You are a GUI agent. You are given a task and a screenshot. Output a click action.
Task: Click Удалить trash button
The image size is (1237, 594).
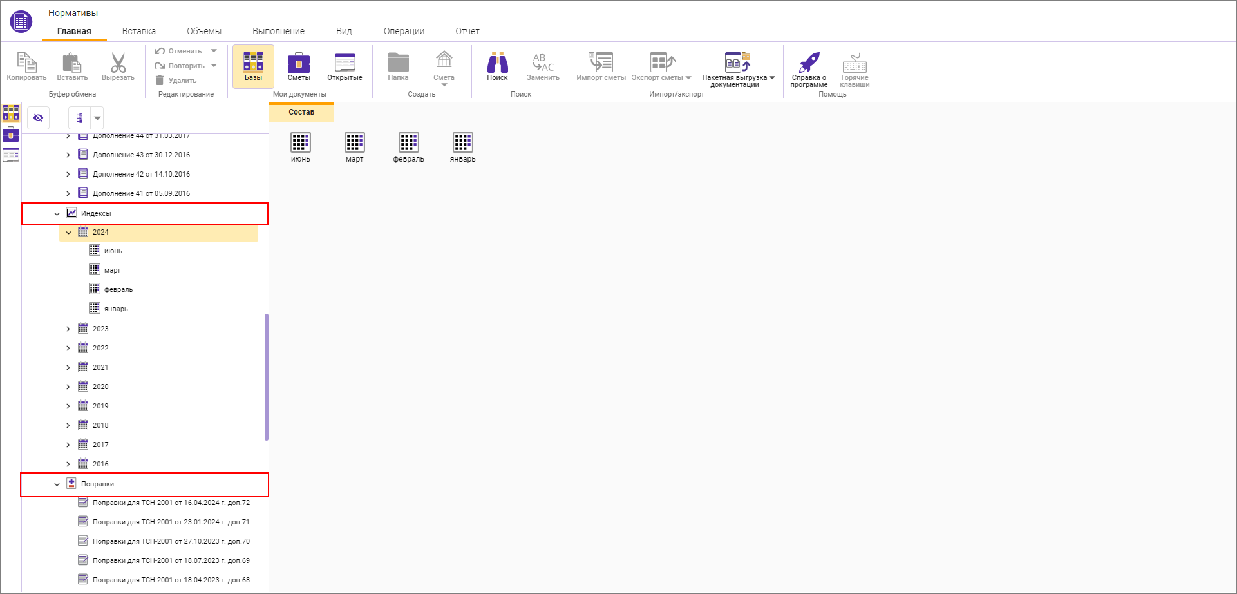click(x=176, y=81)
